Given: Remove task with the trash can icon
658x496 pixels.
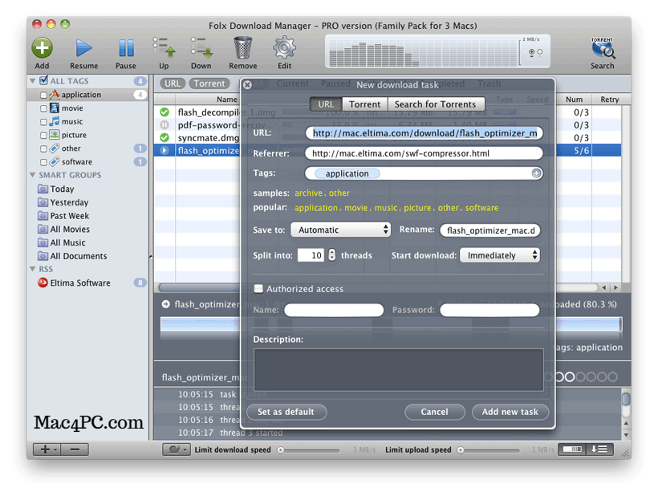Looking at the screenshot, I should tap(243, 47).
